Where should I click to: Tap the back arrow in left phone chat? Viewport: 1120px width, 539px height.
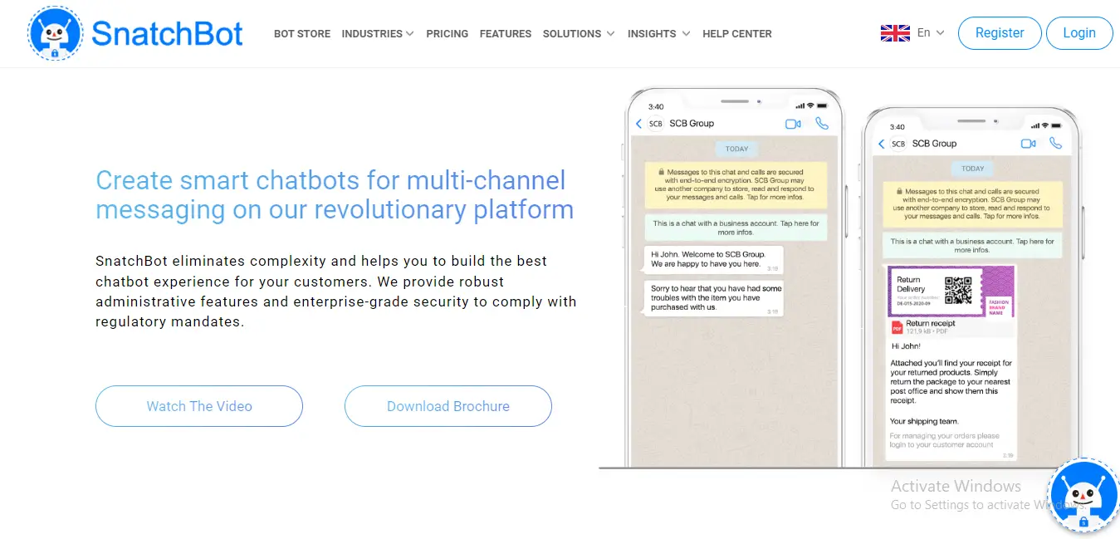coord(638,124)
